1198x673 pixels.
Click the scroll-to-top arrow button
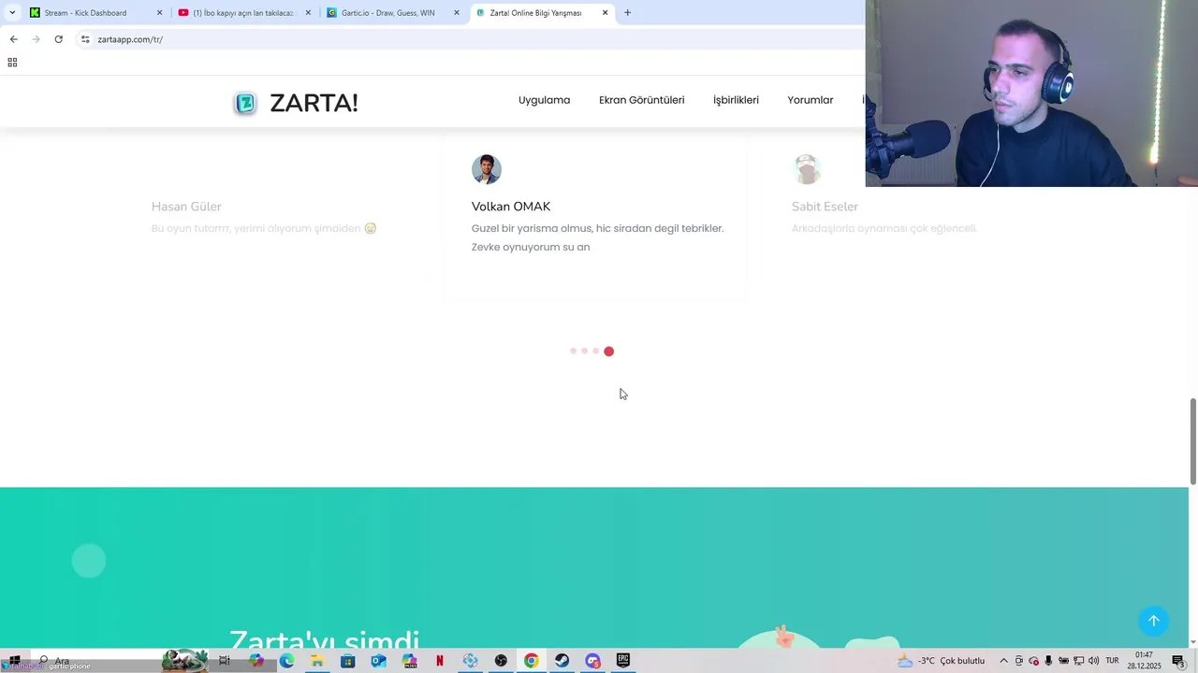(x=1154, y=621)
